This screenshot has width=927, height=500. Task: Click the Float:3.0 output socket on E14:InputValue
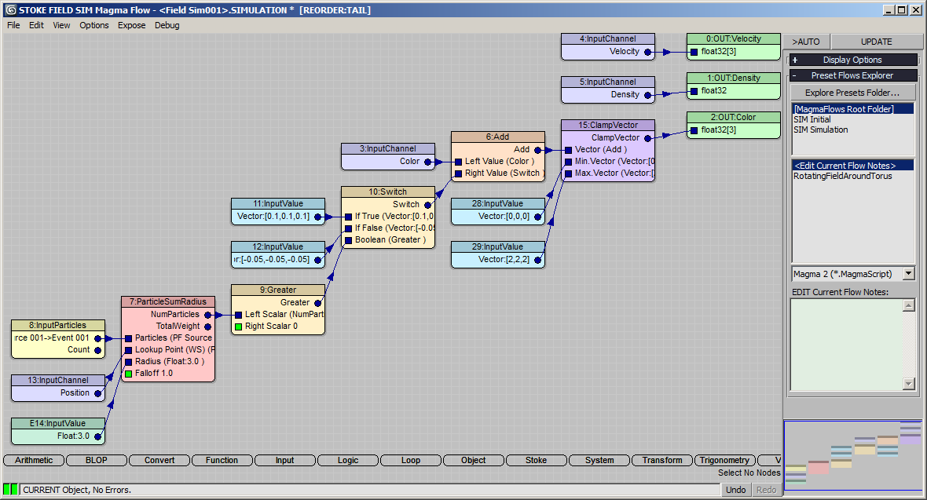tap(98, 436)
